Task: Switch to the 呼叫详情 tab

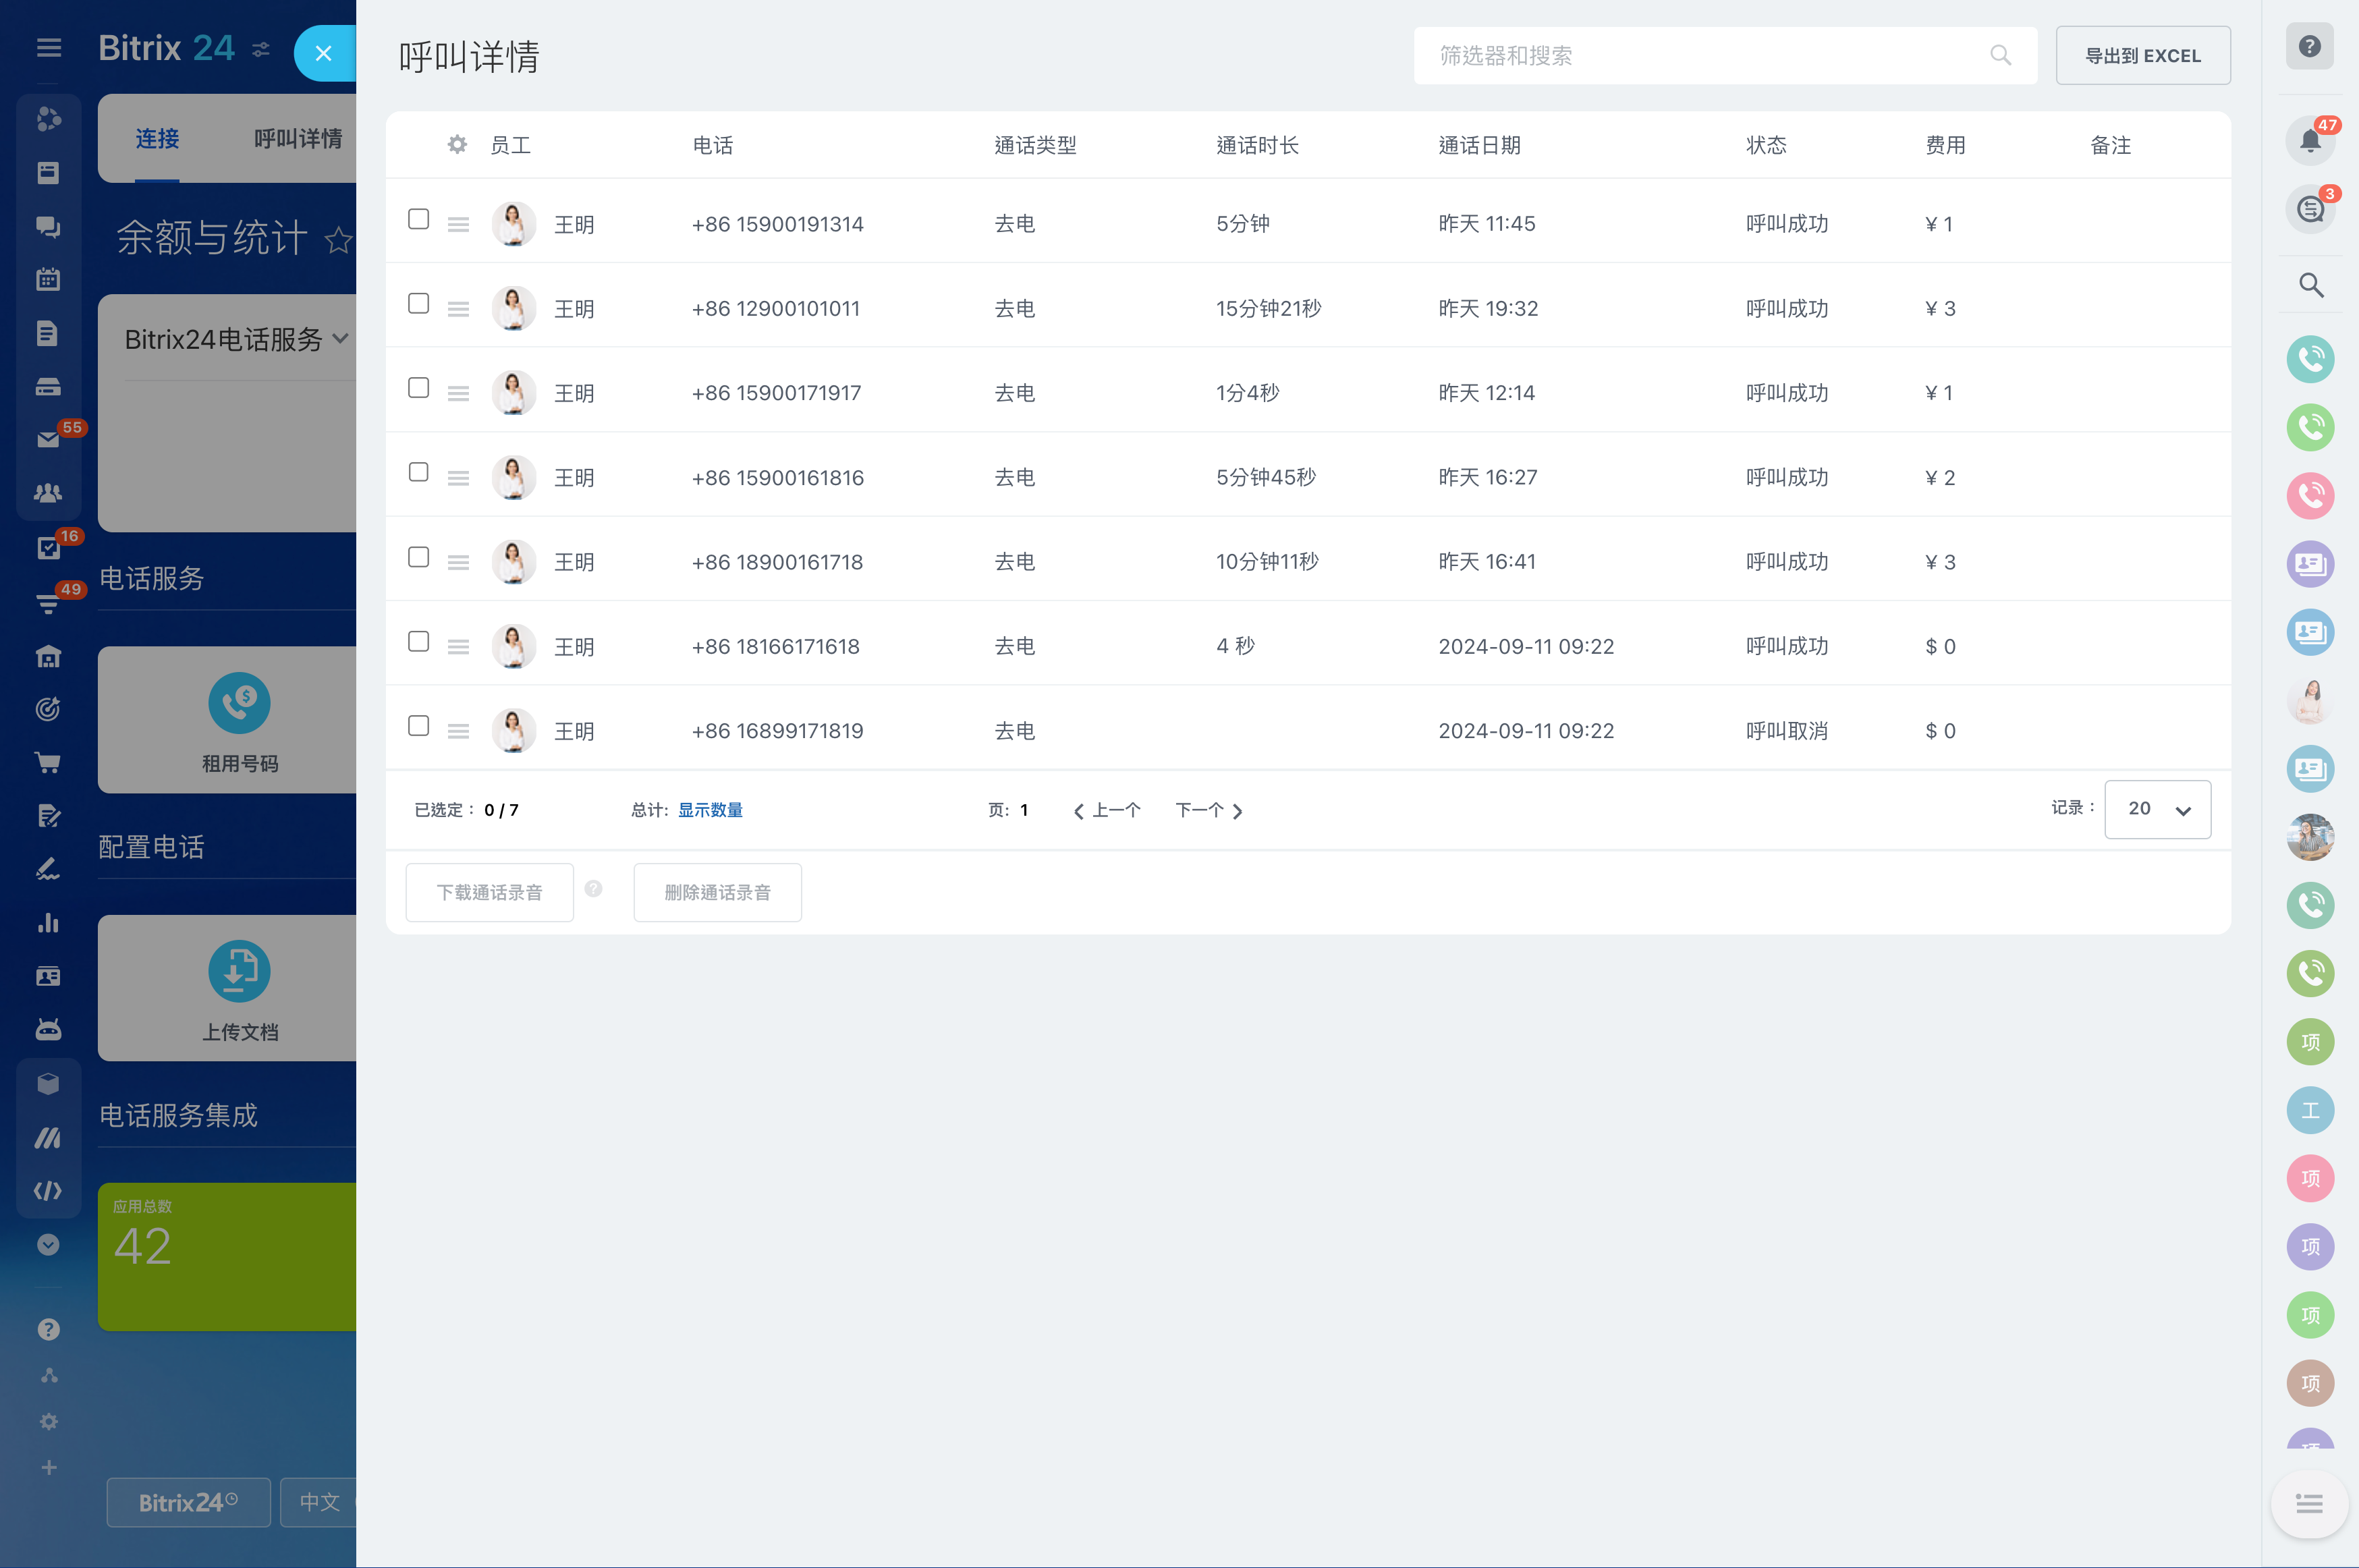Action: tap(297, 139)
